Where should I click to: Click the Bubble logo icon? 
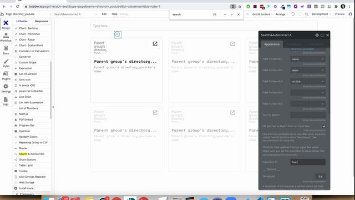point(2,14)
